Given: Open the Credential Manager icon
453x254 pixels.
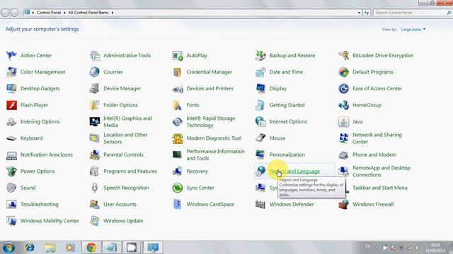Looking at the screenshot, I should click(x=178, y=72).
